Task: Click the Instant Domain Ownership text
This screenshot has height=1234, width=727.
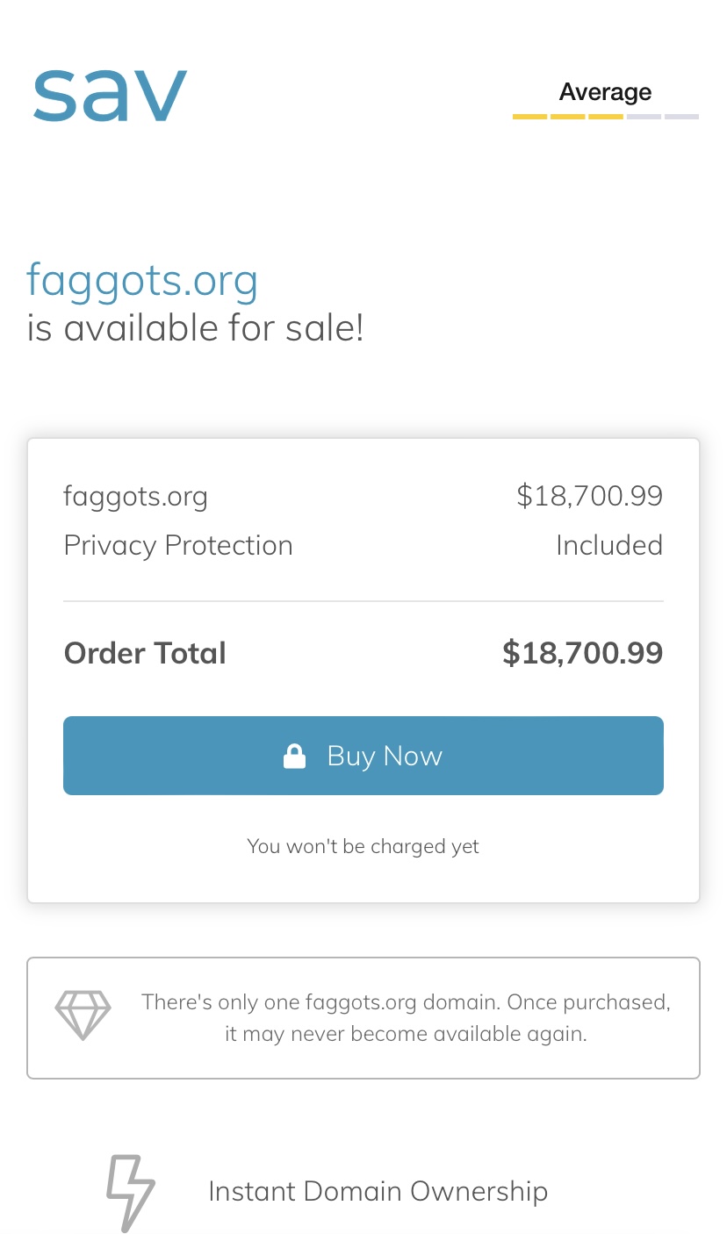Action: (x=378, y=1191)
